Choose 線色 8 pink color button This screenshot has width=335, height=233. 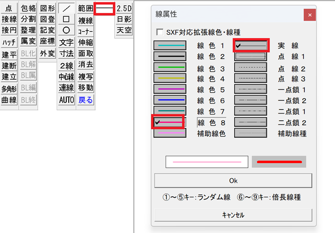(x=170, y=122)
